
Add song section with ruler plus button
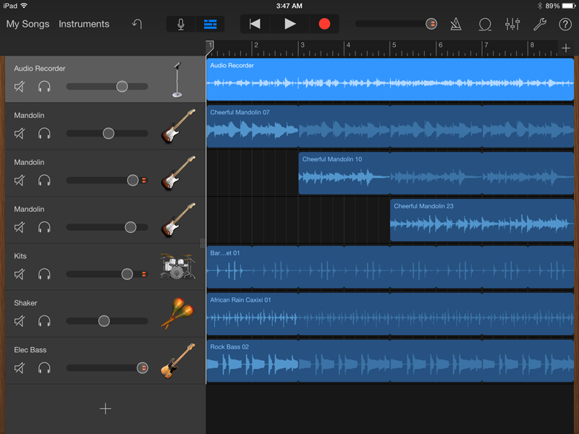[566, 48]
